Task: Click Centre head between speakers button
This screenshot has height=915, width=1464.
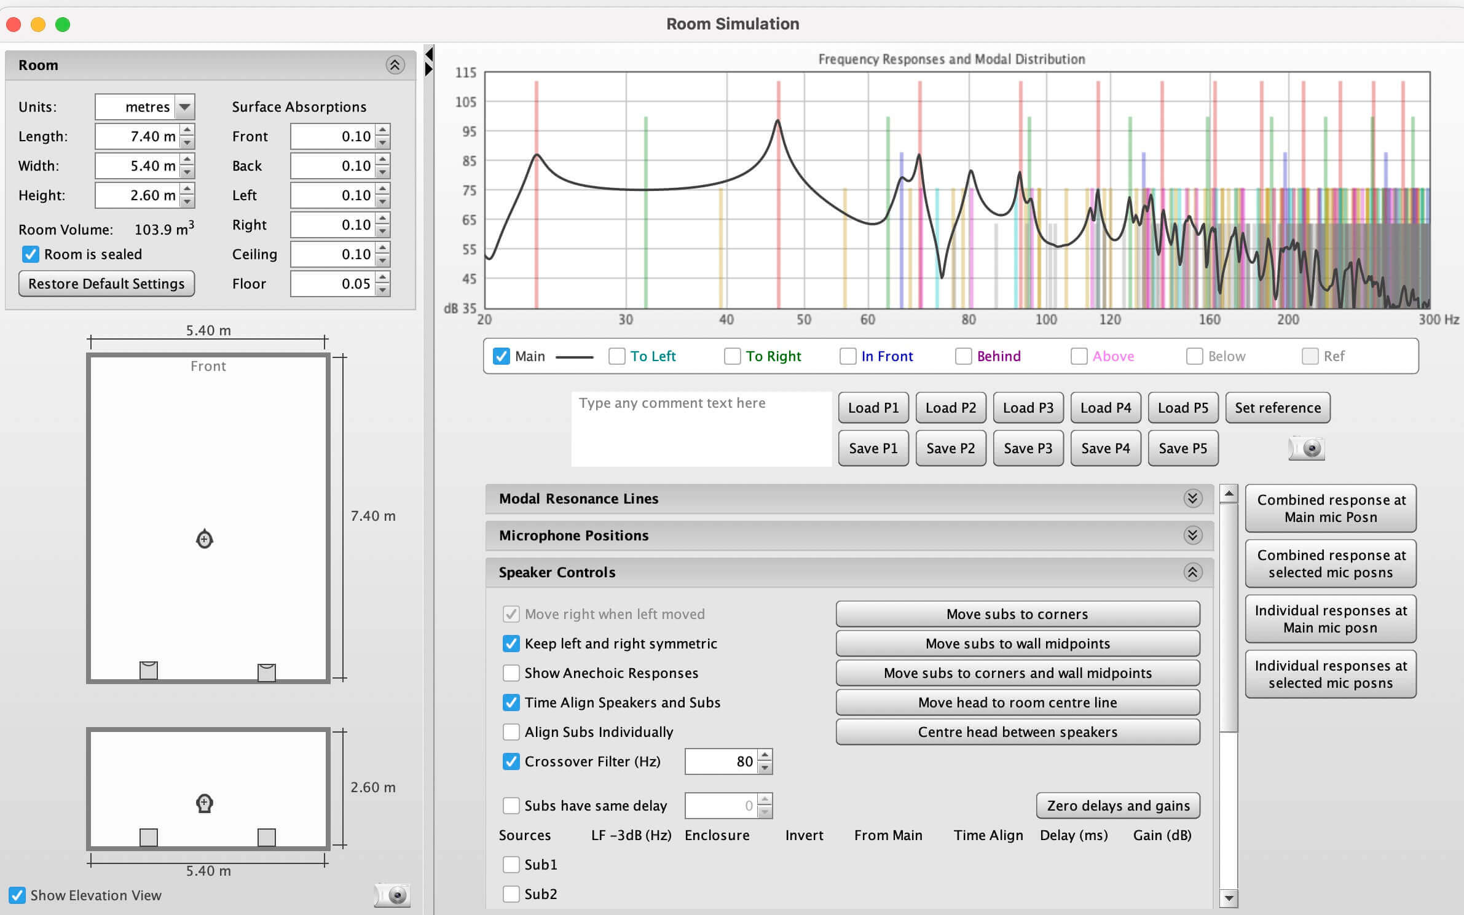Action: (1018, 732)
